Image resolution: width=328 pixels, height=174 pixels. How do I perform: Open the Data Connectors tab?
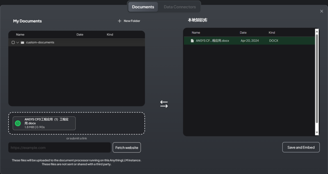pos(180,7)
